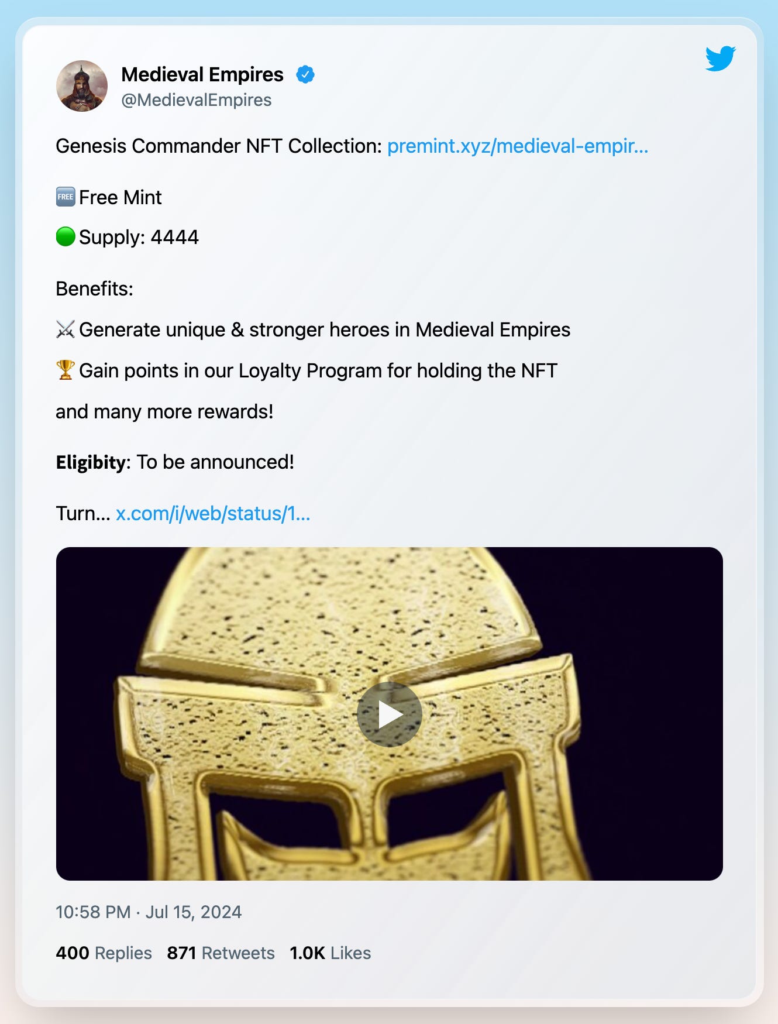View the 400 Replies count

click(x=104, y=953)
